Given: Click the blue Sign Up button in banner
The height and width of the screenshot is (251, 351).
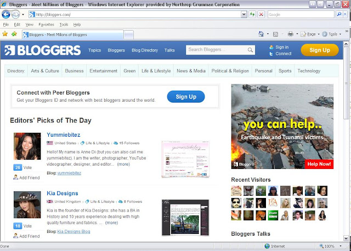Looking at the screenshot, I should point(186,97).
